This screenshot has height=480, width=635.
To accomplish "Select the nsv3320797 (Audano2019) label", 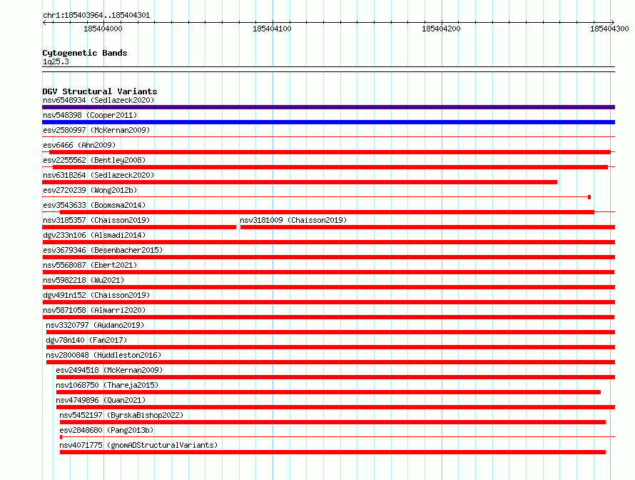I will [x=95, y=325].
